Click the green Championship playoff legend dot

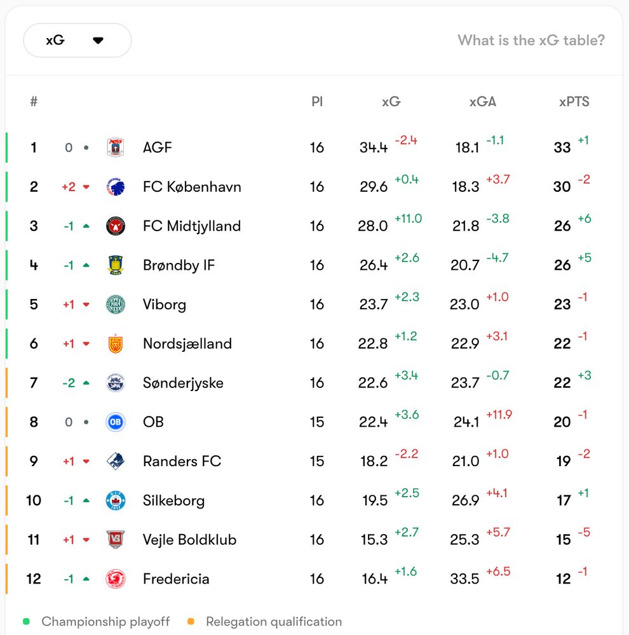tap(26, 622)
